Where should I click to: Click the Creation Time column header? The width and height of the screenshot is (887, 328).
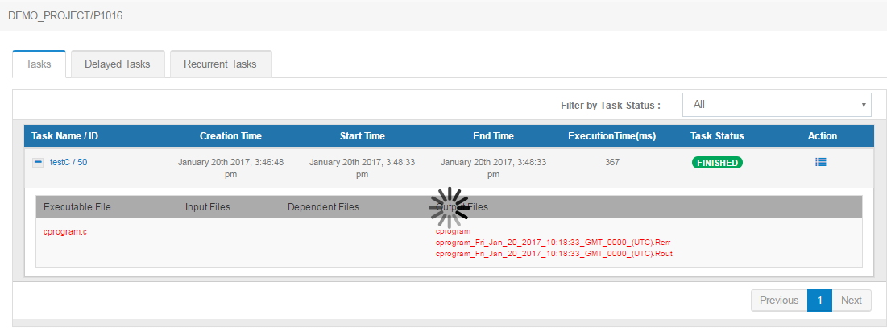pos(230,135)
